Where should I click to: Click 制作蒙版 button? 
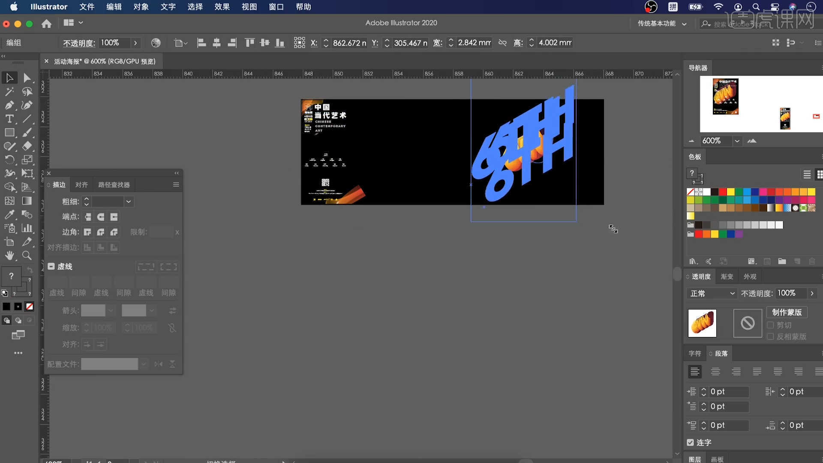click(x=787, y=312)
